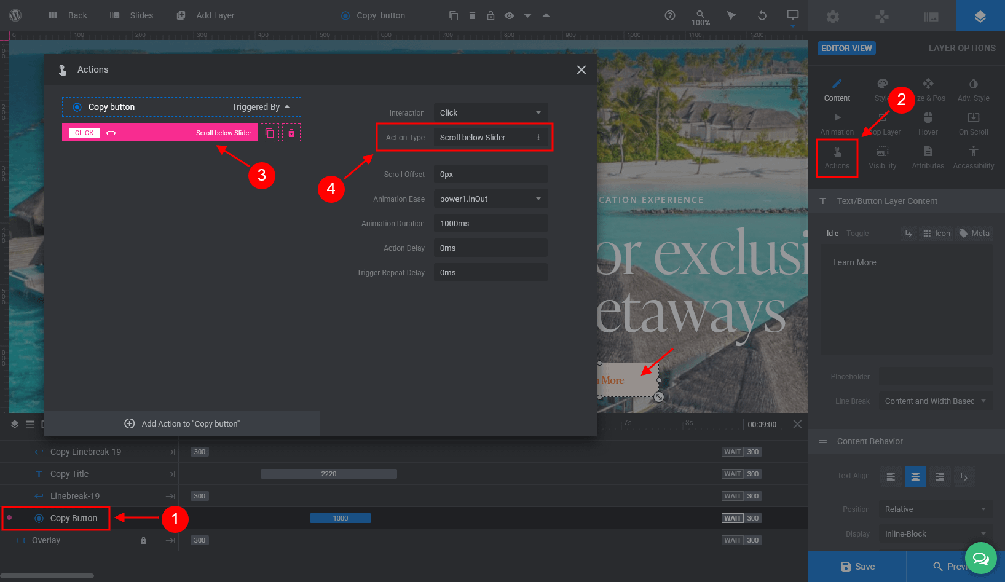The image size is (1005, 582).
Task: Open the Animation option
Action: tap(837, 124)
